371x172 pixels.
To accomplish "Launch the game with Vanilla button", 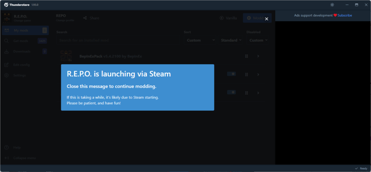I will point(228,18).
